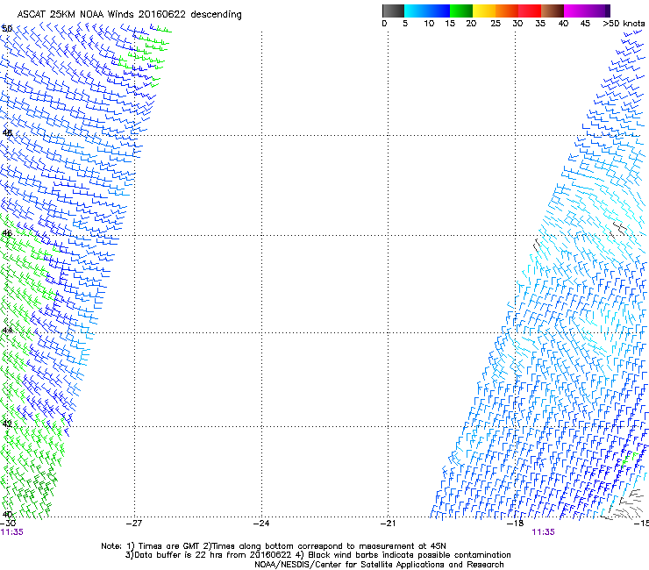
Task: Click the '-27' longitude axis label
Action: tap(134, 524)
